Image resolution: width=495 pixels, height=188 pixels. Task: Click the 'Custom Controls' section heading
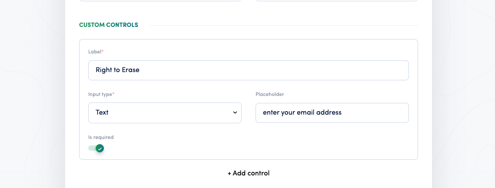tap(109, 25)
